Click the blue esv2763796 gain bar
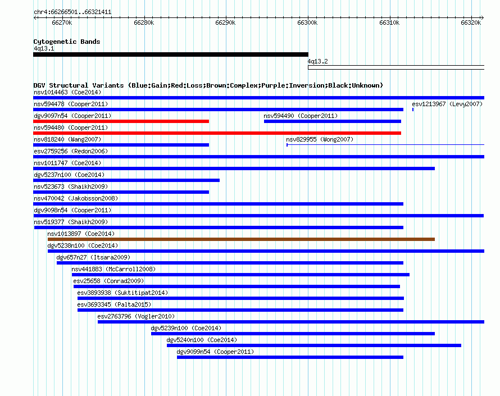 coord(291,322)
